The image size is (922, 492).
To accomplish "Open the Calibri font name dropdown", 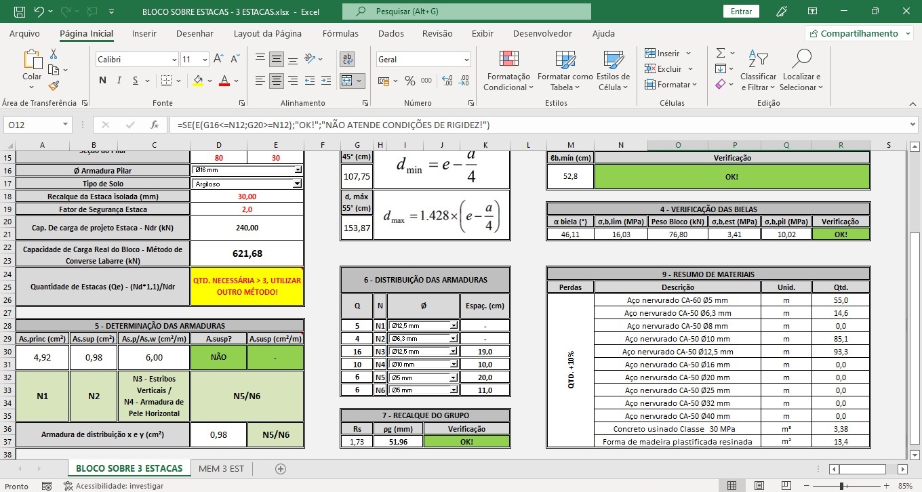I will click(172, 60).
